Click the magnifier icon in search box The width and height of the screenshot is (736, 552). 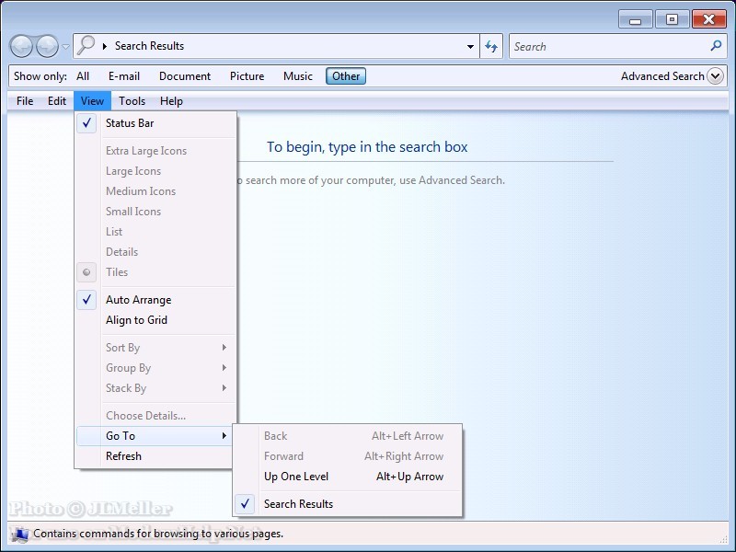[x=716, y=46]
